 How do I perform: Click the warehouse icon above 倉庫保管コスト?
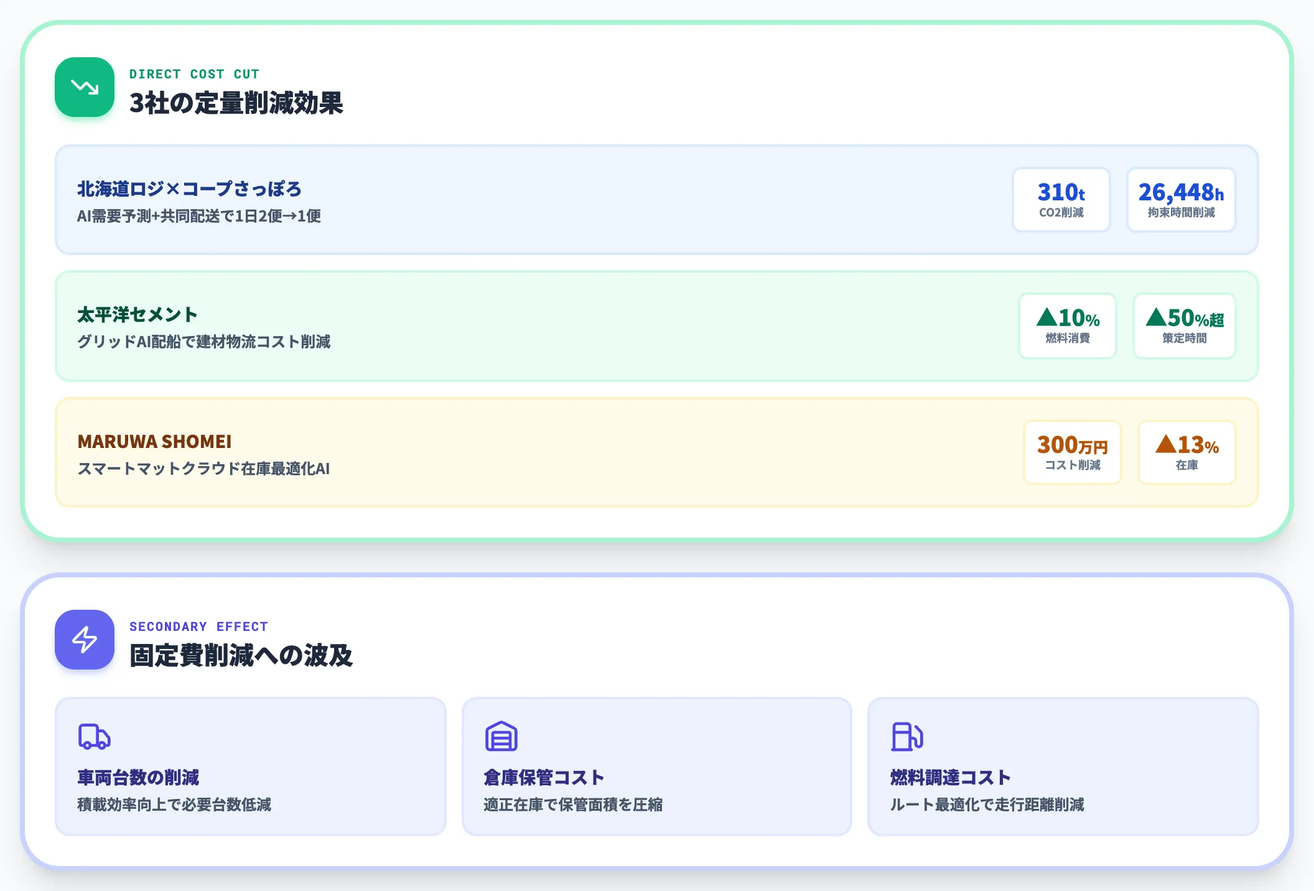coord(501,737)
